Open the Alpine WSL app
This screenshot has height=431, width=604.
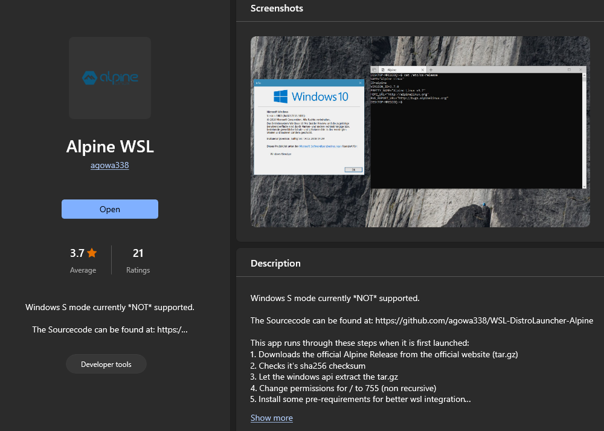pos(110,209)
